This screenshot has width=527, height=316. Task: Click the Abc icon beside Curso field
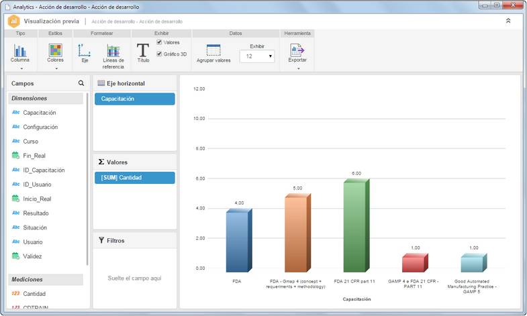(16, 141)
